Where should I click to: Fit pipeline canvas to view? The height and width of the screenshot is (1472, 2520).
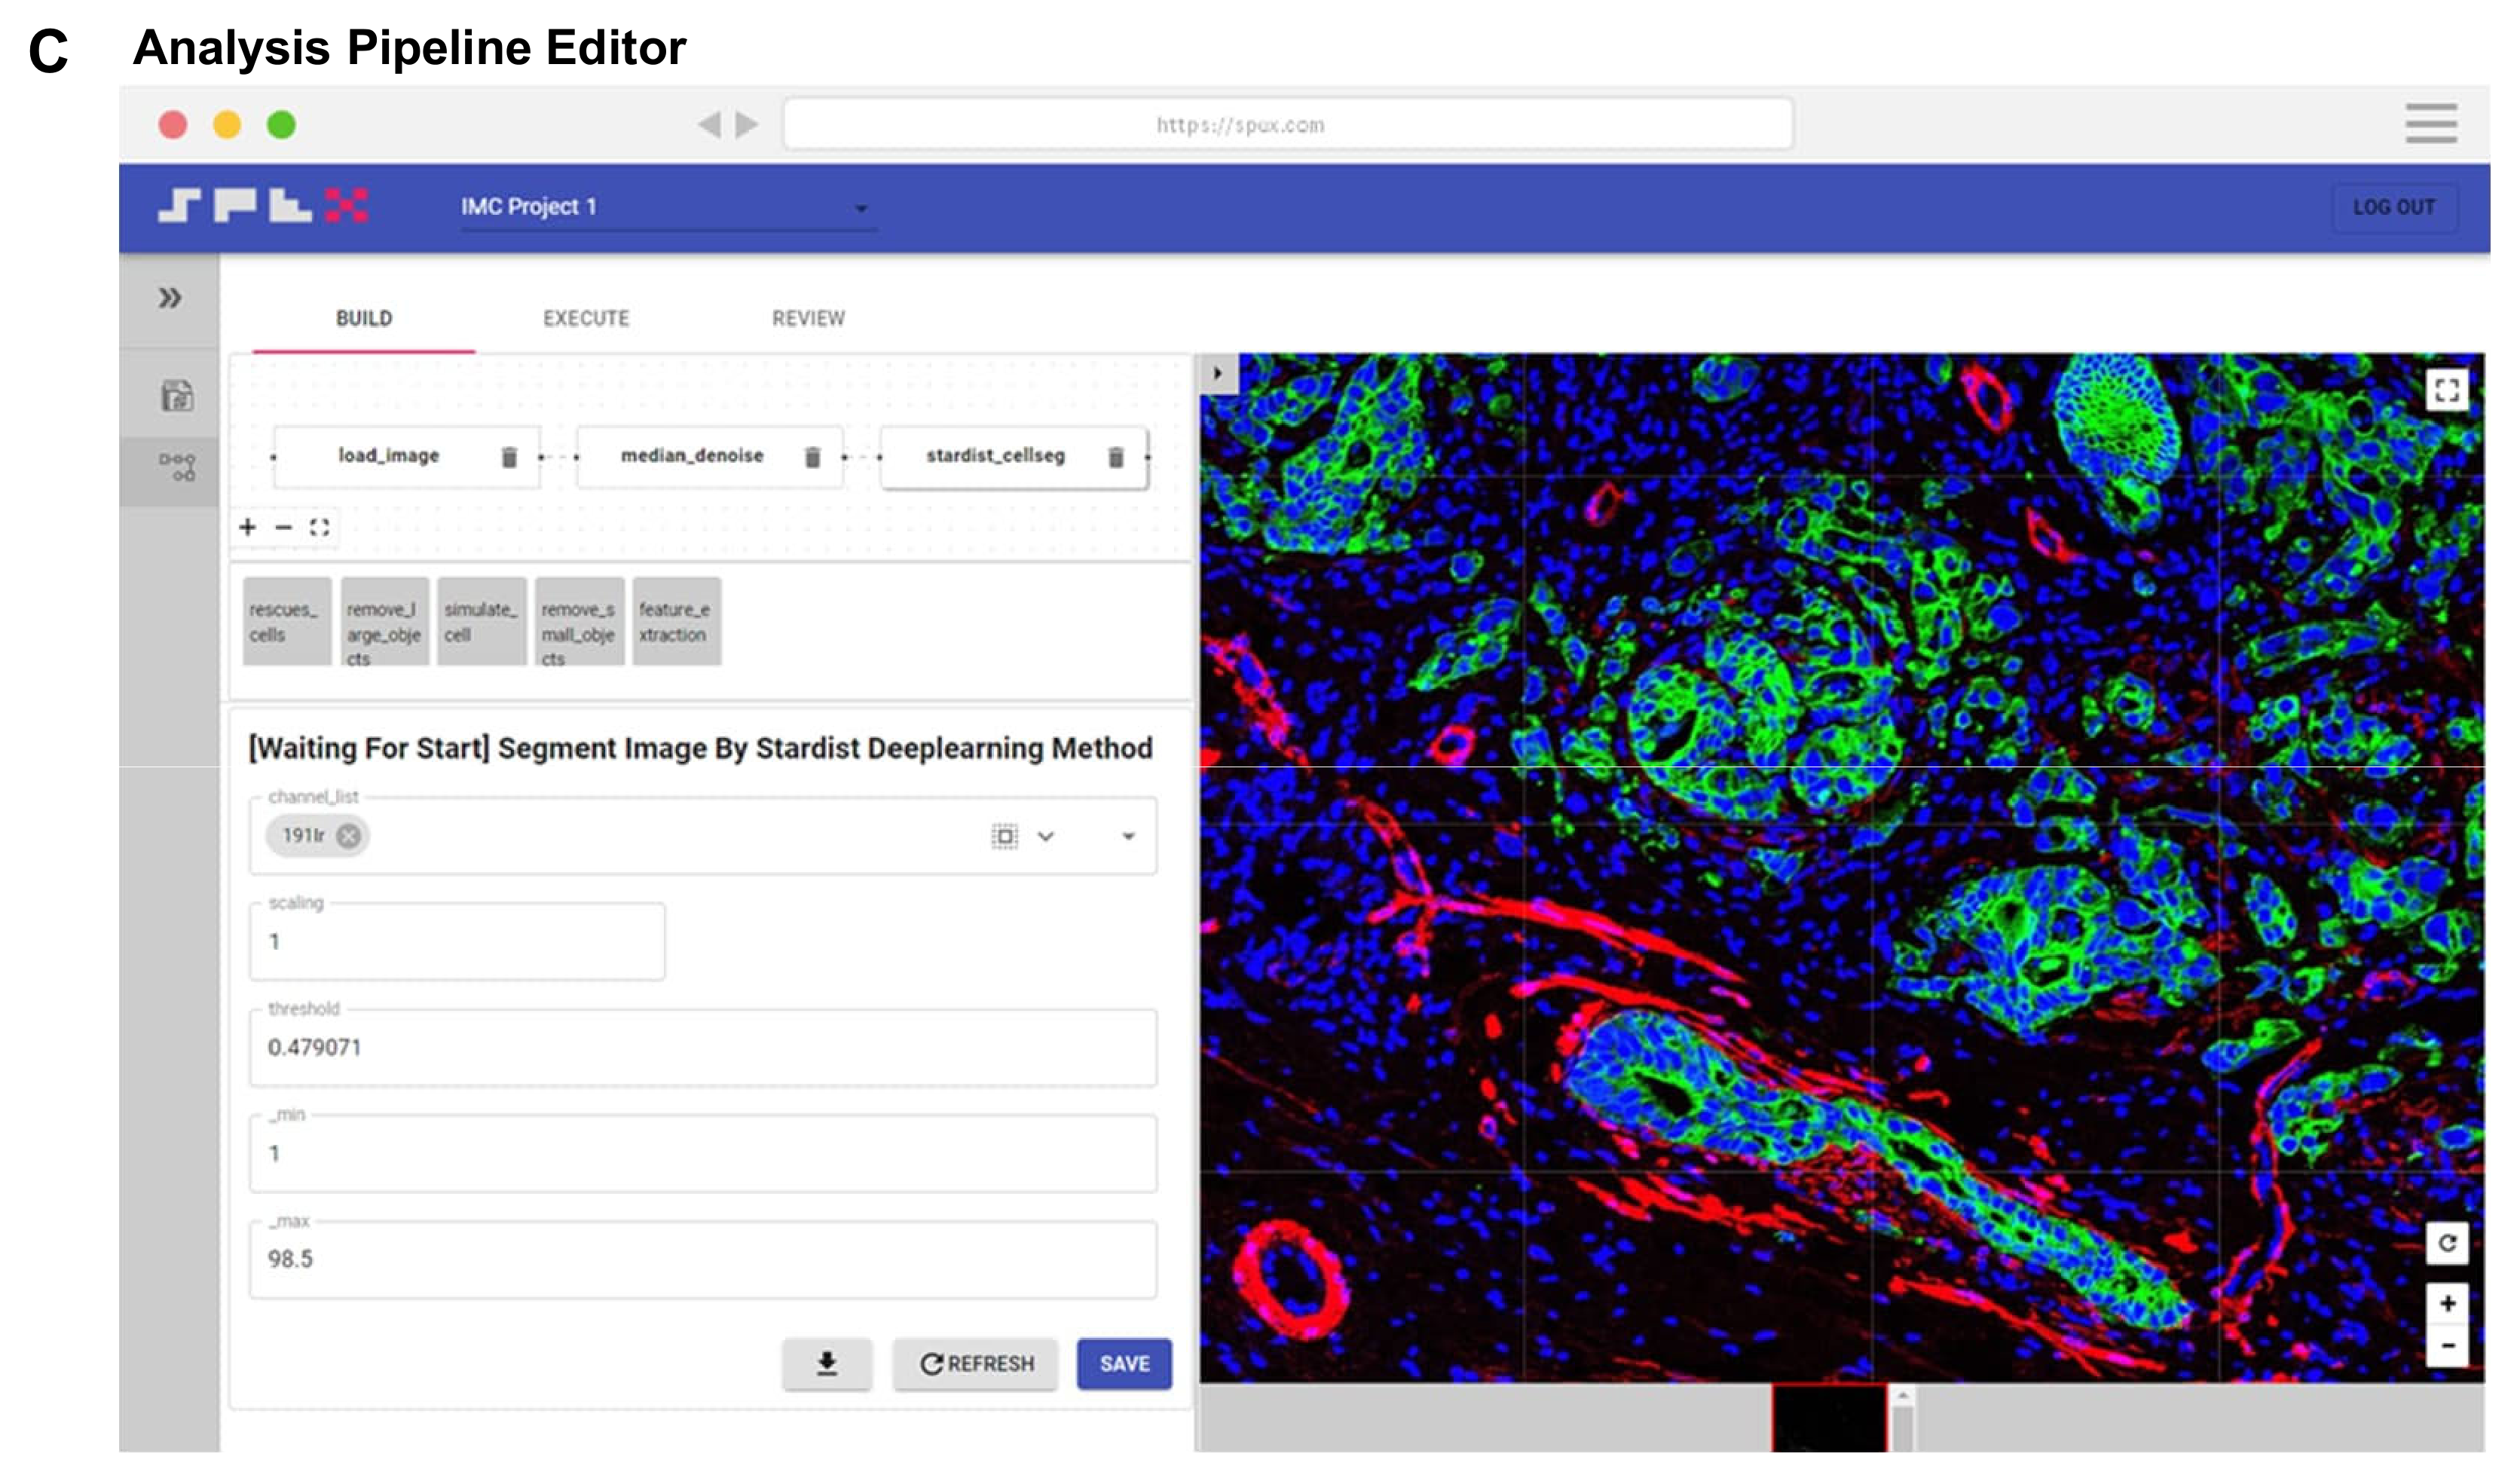[x=319, y=527]
